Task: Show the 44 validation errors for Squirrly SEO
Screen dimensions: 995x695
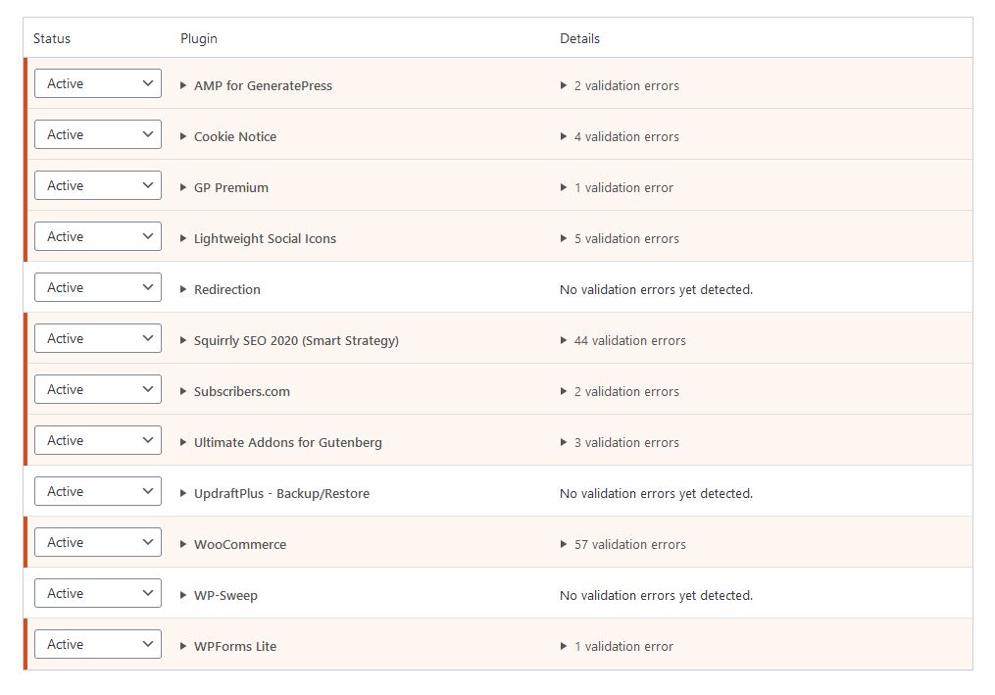Action: [x=622, y=341]
